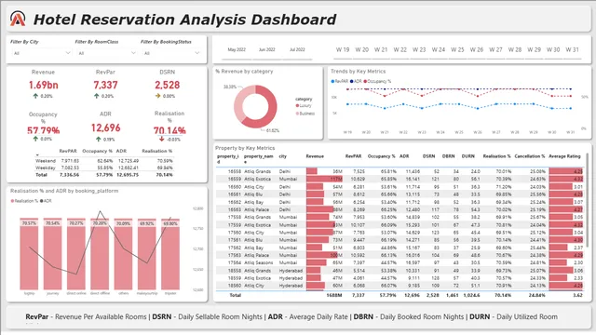The image size is (596, 335).
Task: Select week W 22 in the week slicer
Action: [400, 49]
